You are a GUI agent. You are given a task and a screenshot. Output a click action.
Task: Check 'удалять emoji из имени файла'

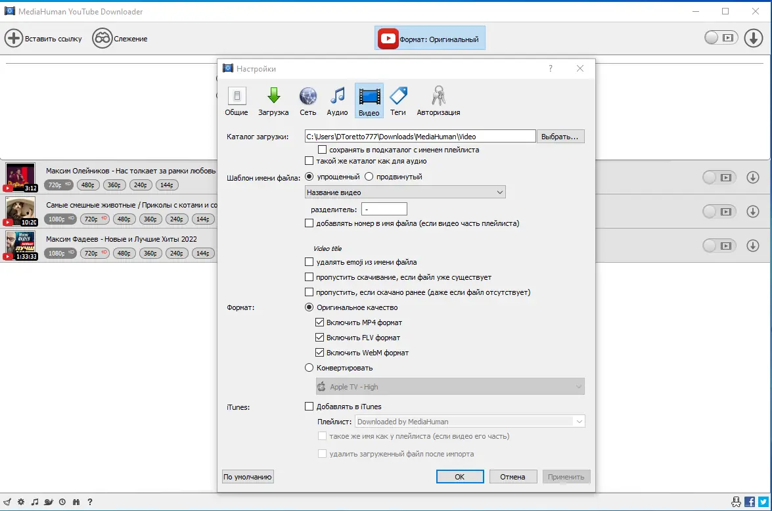point(309,262)
